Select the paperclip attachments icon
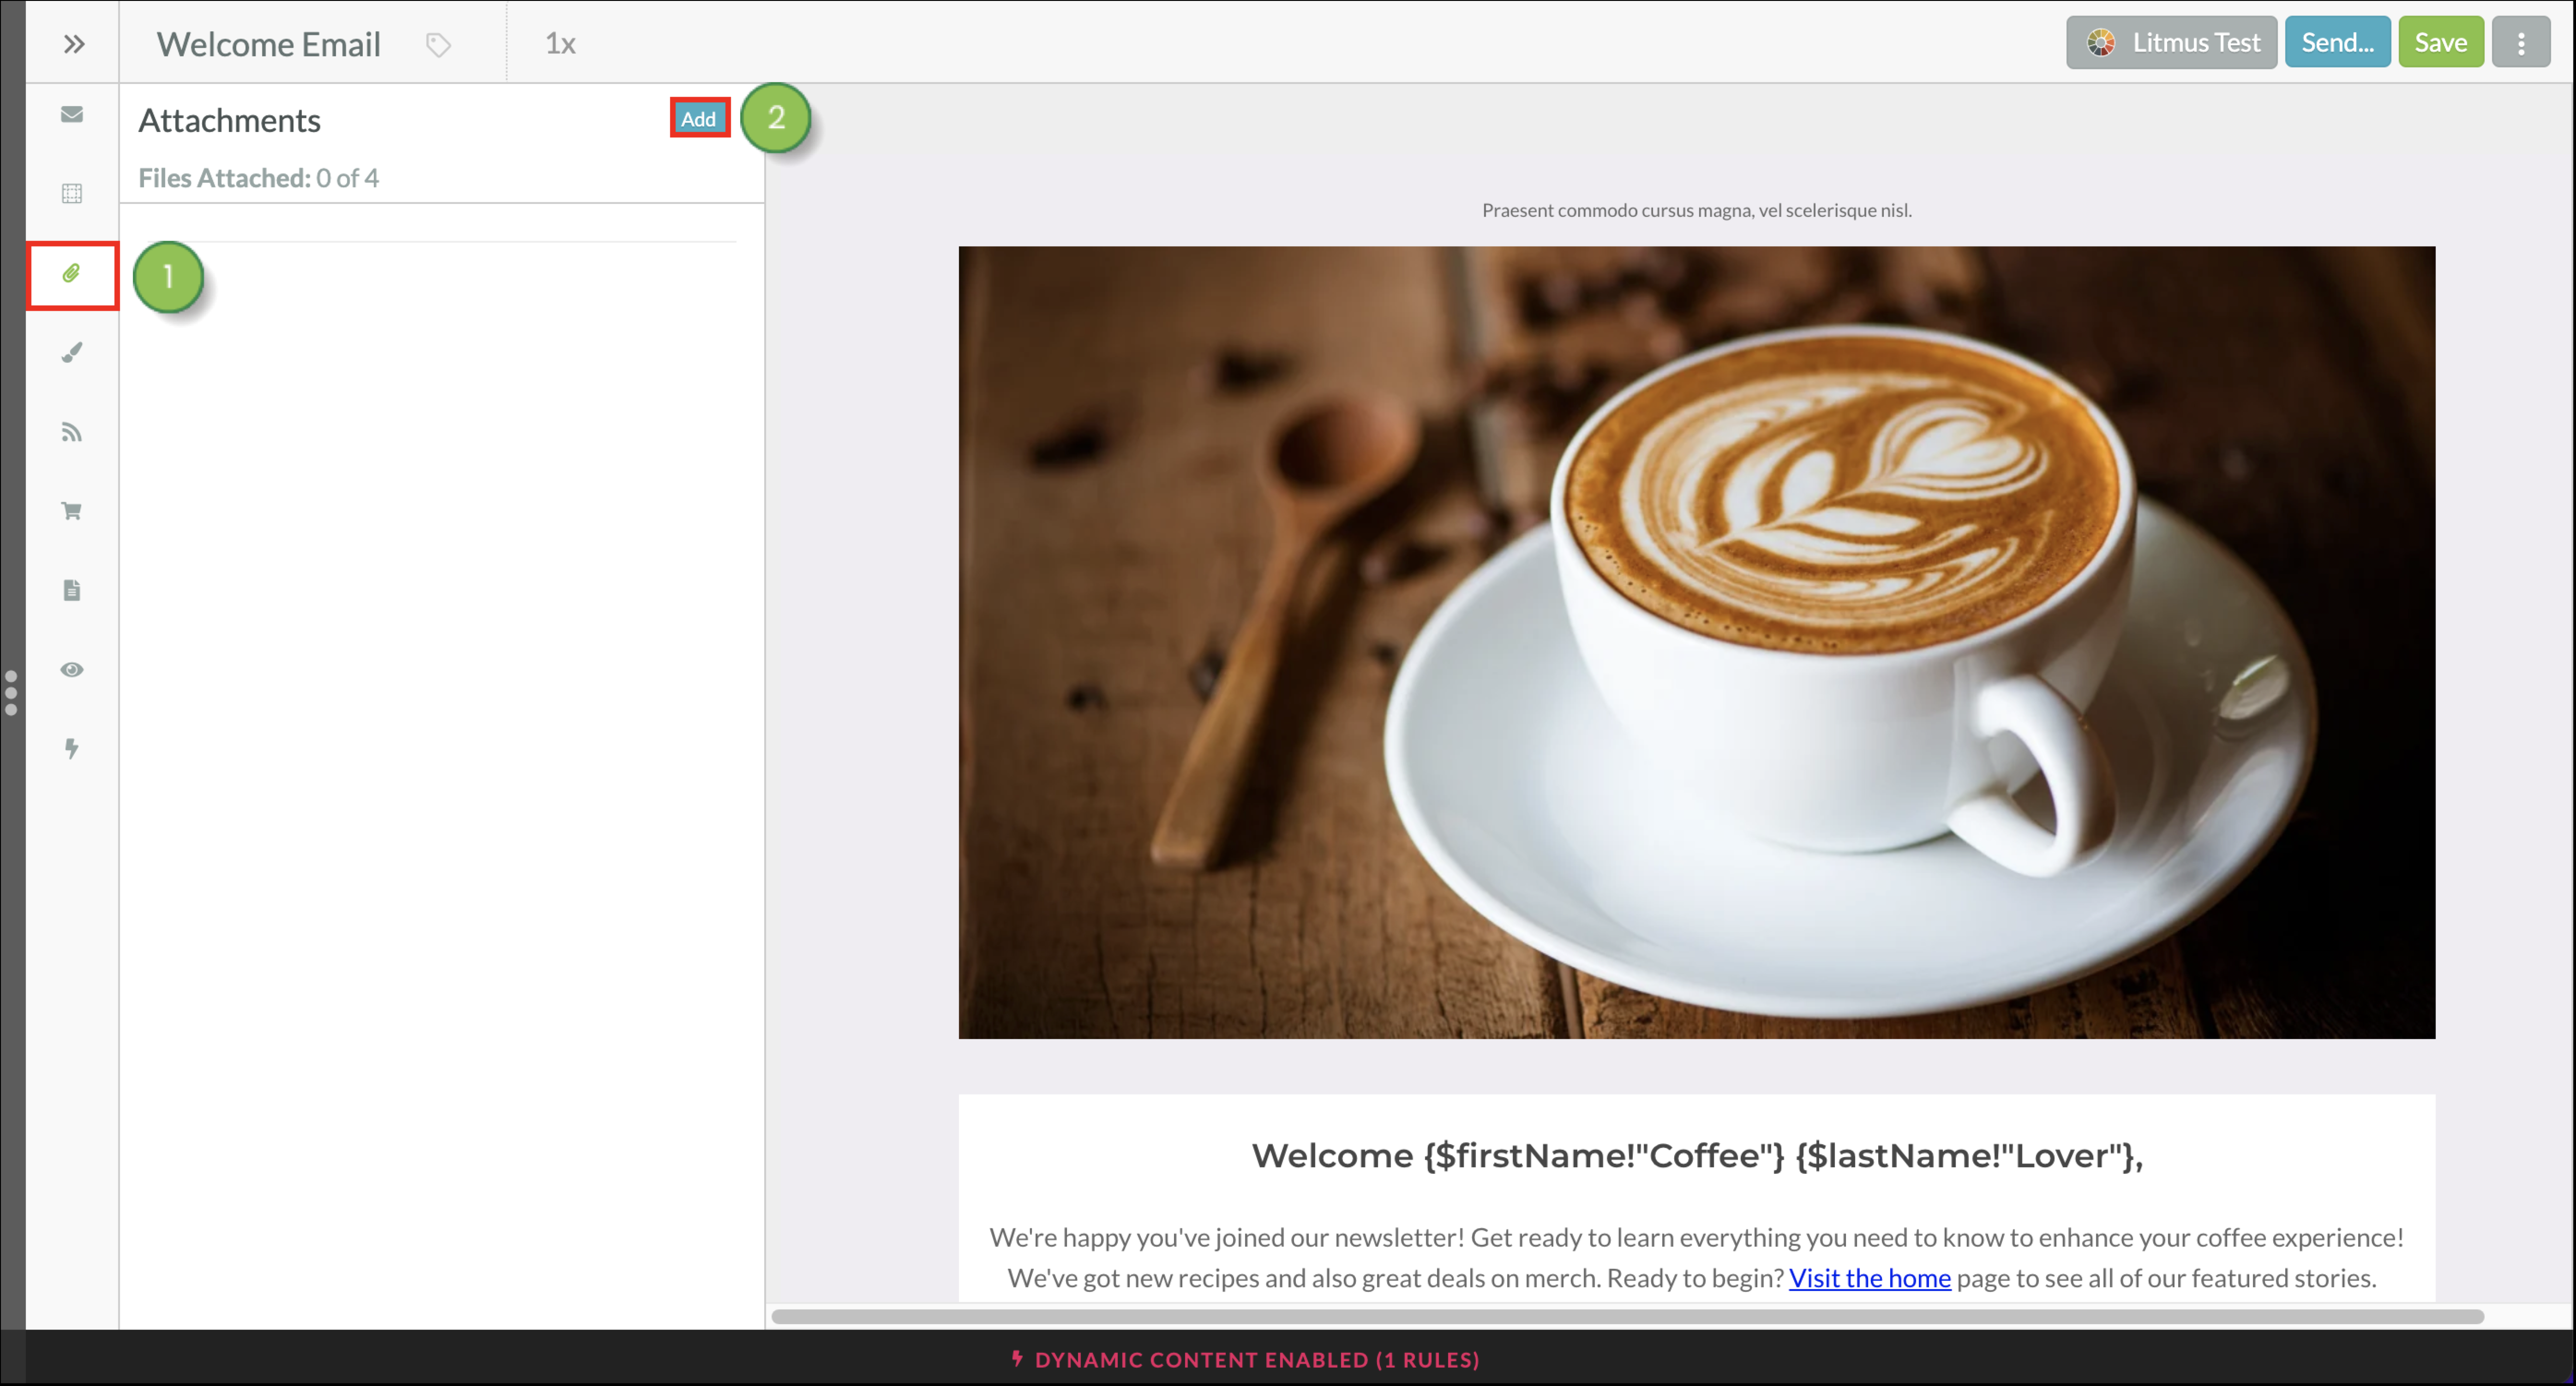The image size is (2576, 1386). pyautogui.click(x=72, y=274)
